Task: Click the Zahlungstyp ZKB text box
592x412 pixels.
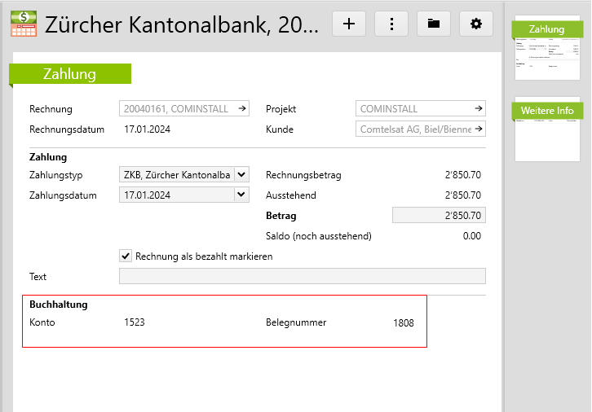Action: pyautogui.click(x=176, y=174)
